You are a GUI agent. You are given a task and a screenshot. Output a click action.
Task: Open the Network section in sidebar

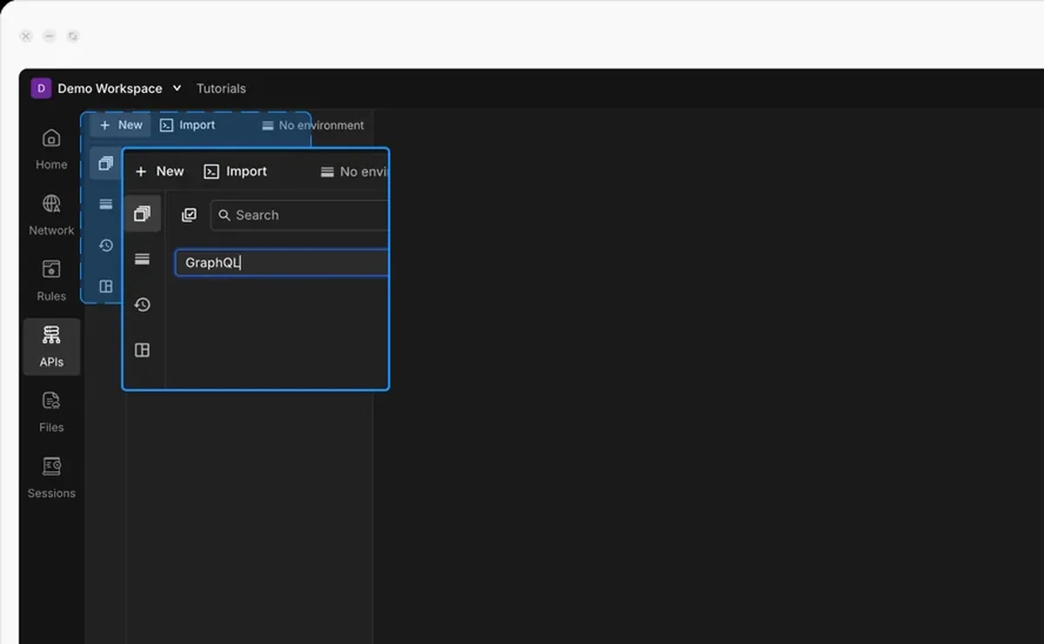coord(51,216)
